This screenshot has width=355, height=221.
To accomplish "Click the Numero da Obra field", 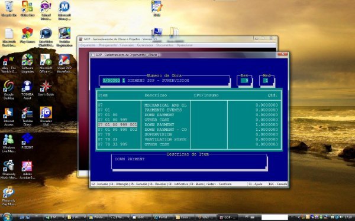I will click(x=164, y=81).
